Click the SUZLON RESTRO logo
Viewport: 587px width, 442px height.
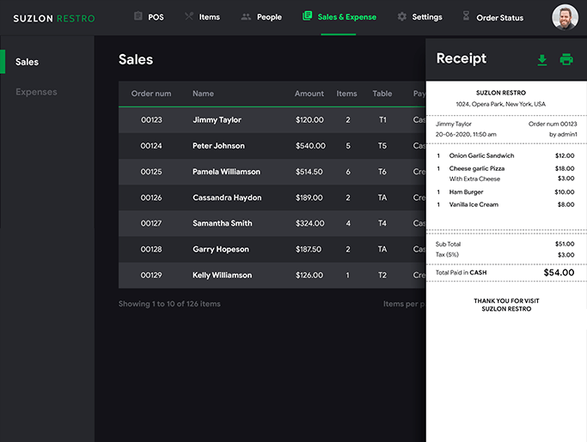pyautogui.click(x=54, y=18)
